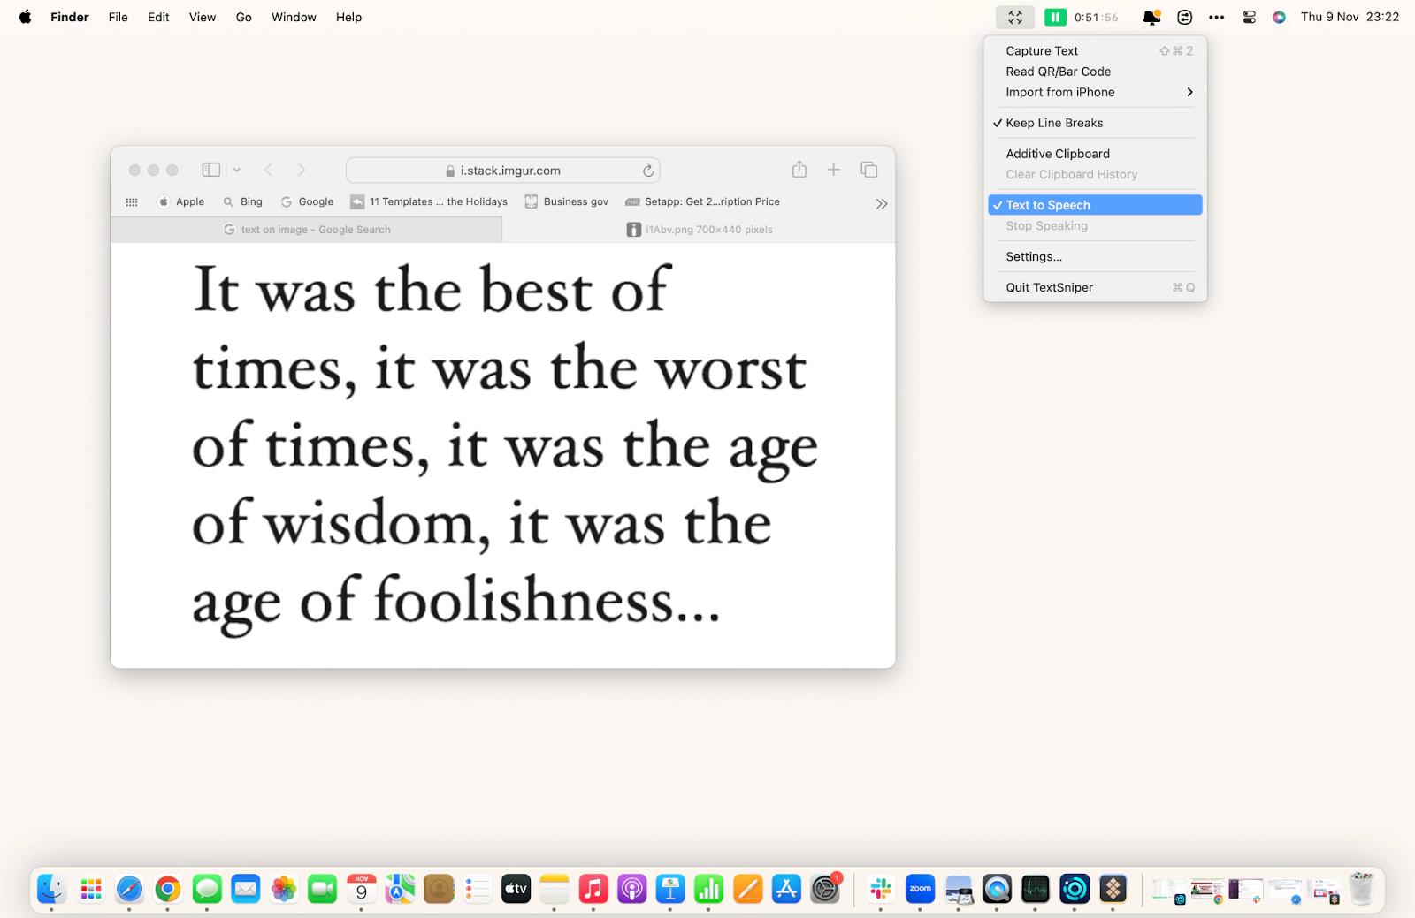This screenshot has width=1415, height=918.
Task: Switch to i1Abv.png tab
Action: point(699,230)
